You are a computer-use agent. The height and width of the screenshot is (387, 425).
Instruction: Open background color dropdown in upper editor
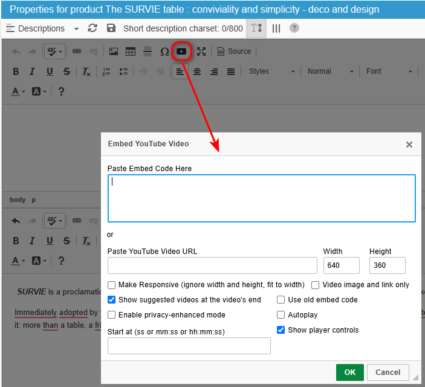[x=39, y=91]
